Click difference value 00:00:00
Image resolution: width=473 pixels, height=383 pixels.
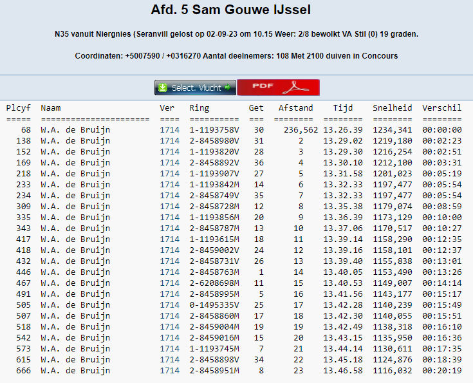pyautogui.click(x=441, y=130)
